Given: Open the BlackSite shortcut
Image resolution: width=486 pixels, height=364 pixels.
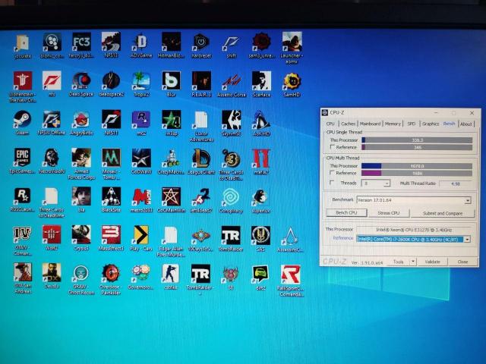Looking at the screenshot, I should 111,199.
